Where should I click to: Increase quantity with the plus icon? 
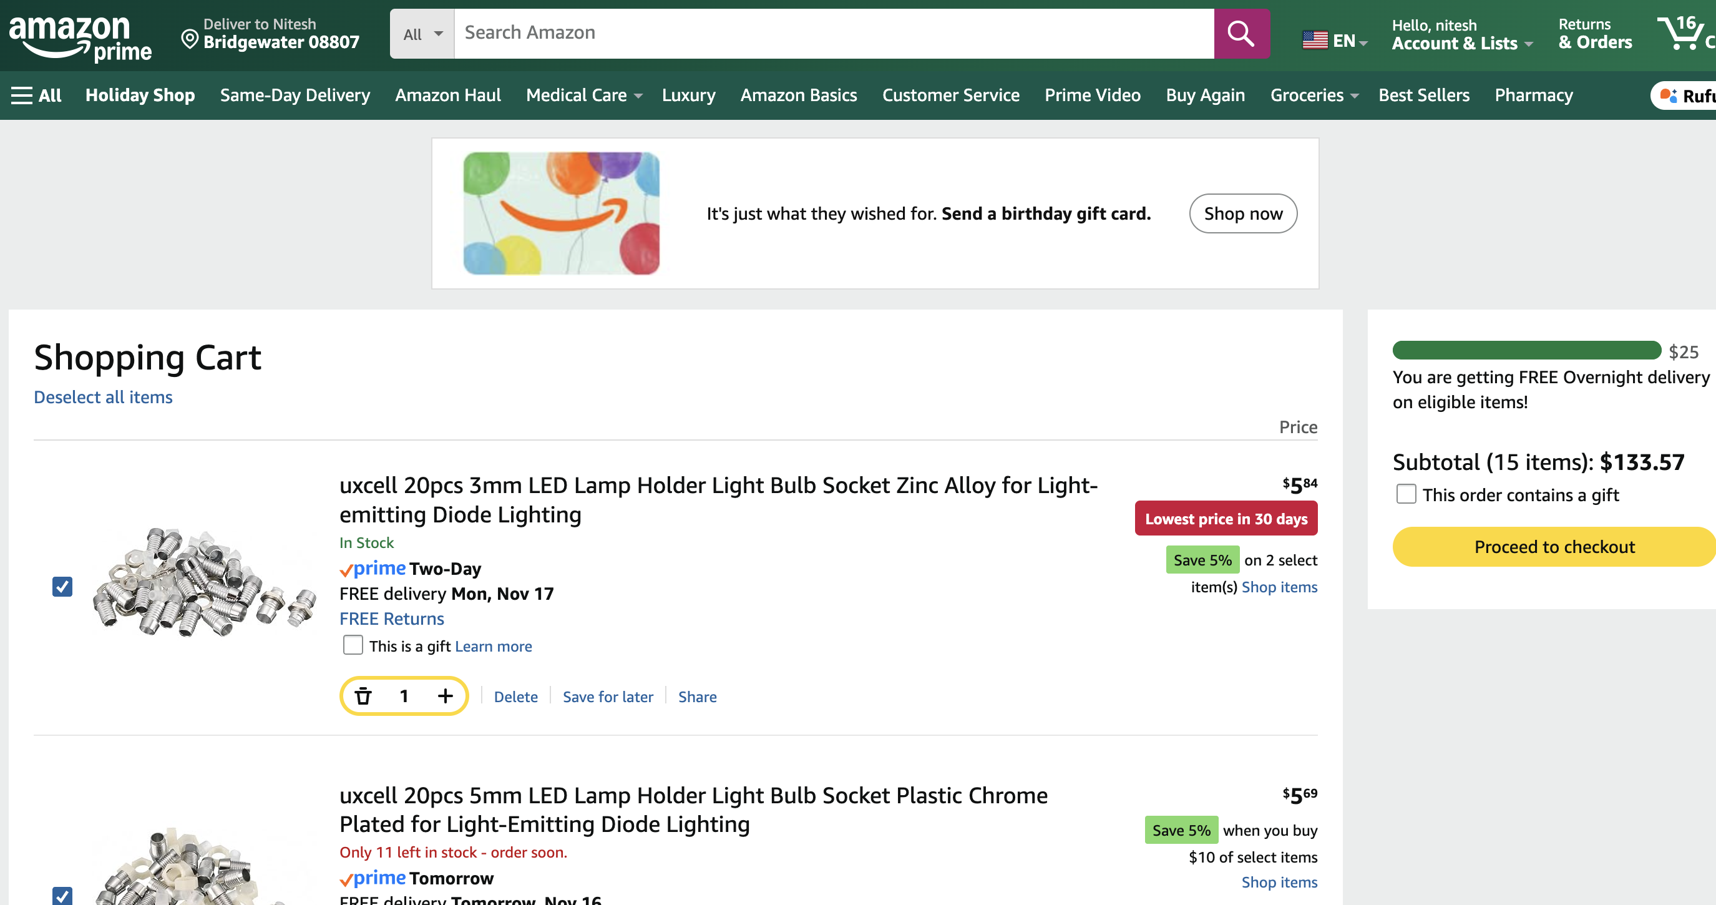[x=445, y=696]
